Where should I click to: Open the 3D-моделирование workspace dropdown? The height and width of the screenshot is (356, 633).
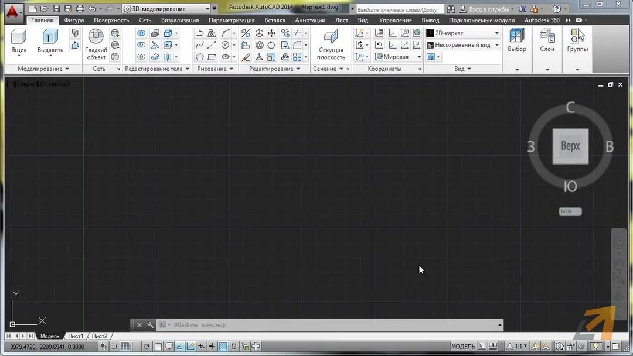[x=166, y=8]
